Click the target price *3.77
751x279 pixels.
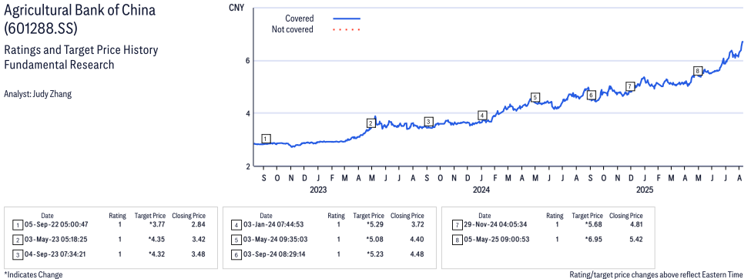tap(157, 224)
